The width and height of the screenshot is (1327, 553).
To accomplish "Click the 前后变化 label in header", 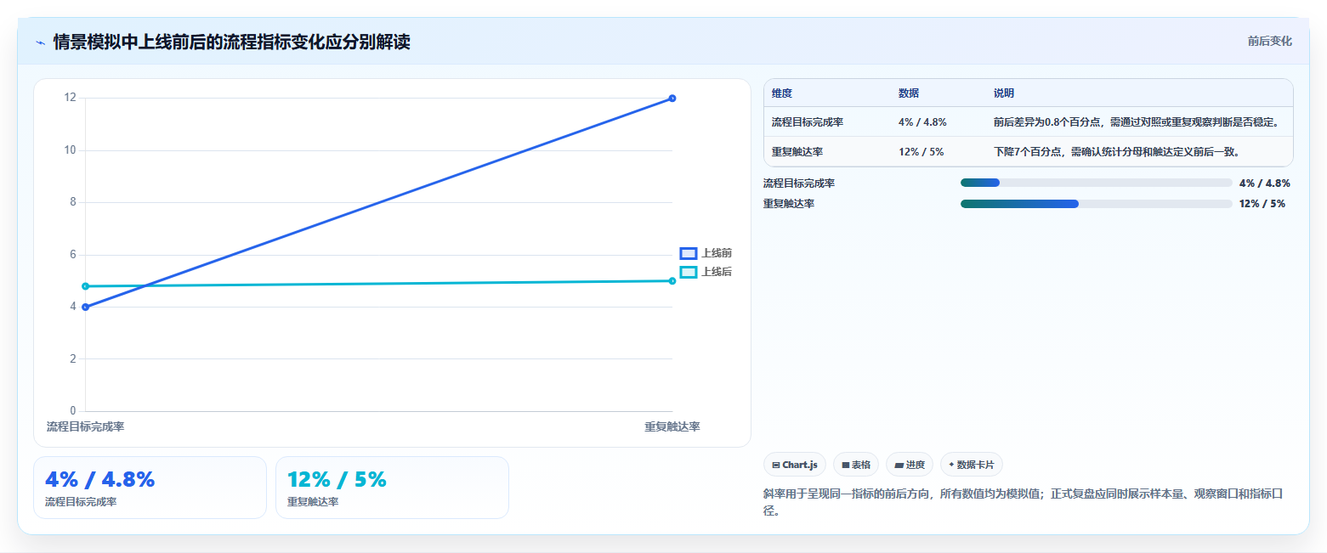I will coord(1269,42).
